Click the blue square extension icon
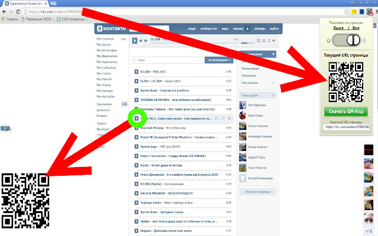 tap(362, 12)
